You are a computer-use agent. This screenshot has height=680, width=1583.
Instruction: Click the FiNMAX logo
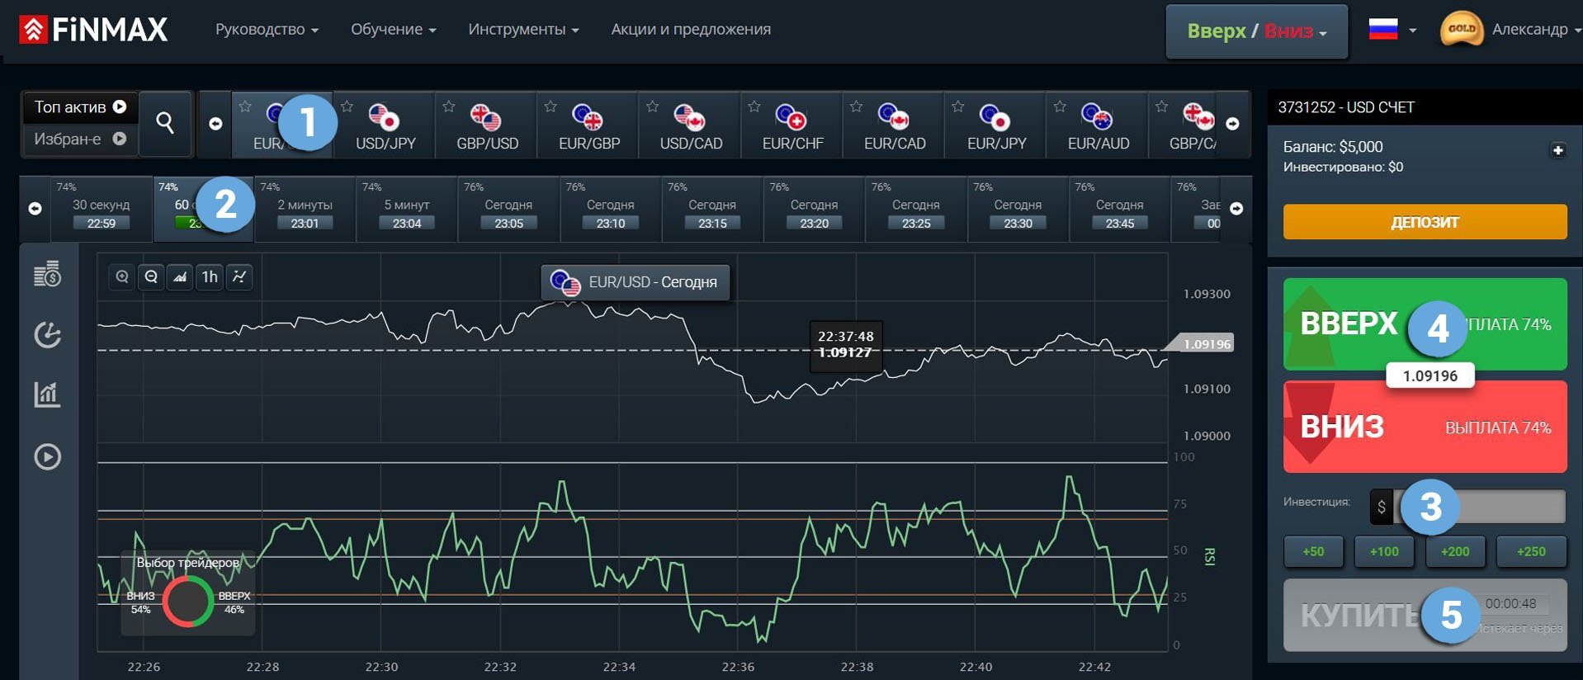(x=93, y=30)
